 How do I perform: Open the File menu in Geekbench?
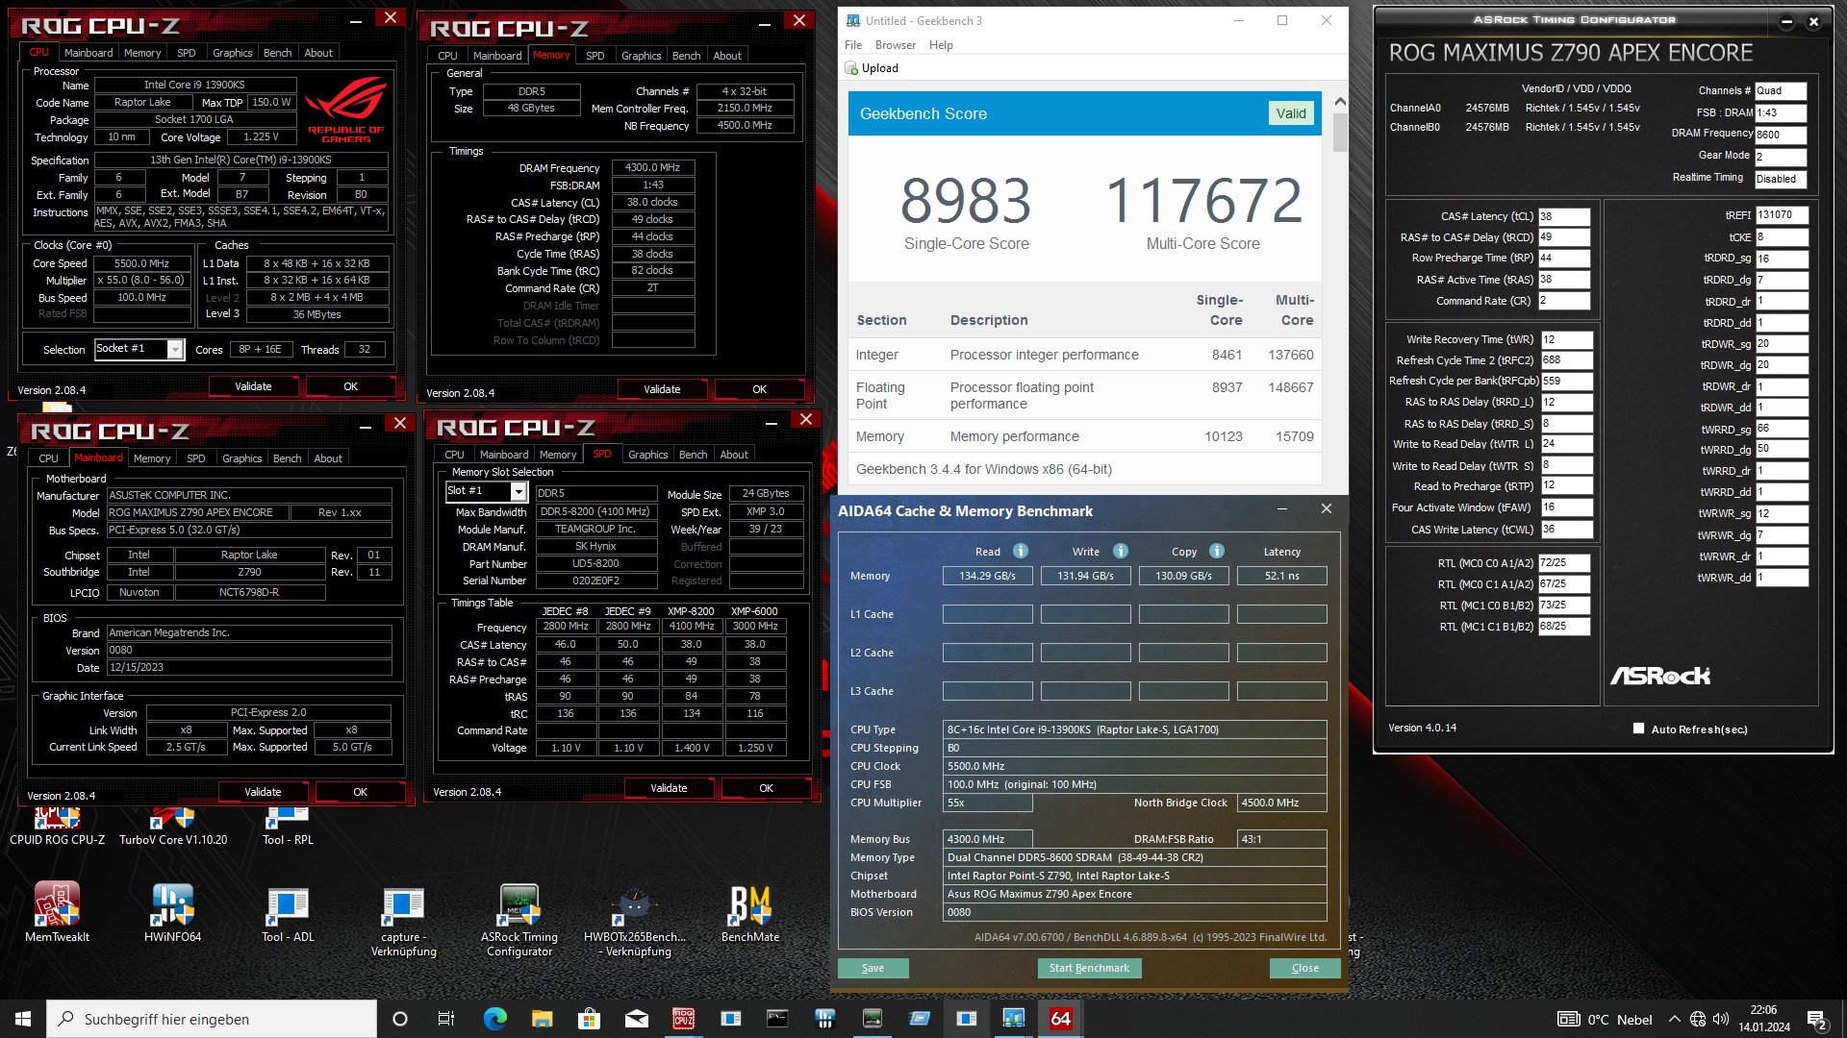click(853, 45)
